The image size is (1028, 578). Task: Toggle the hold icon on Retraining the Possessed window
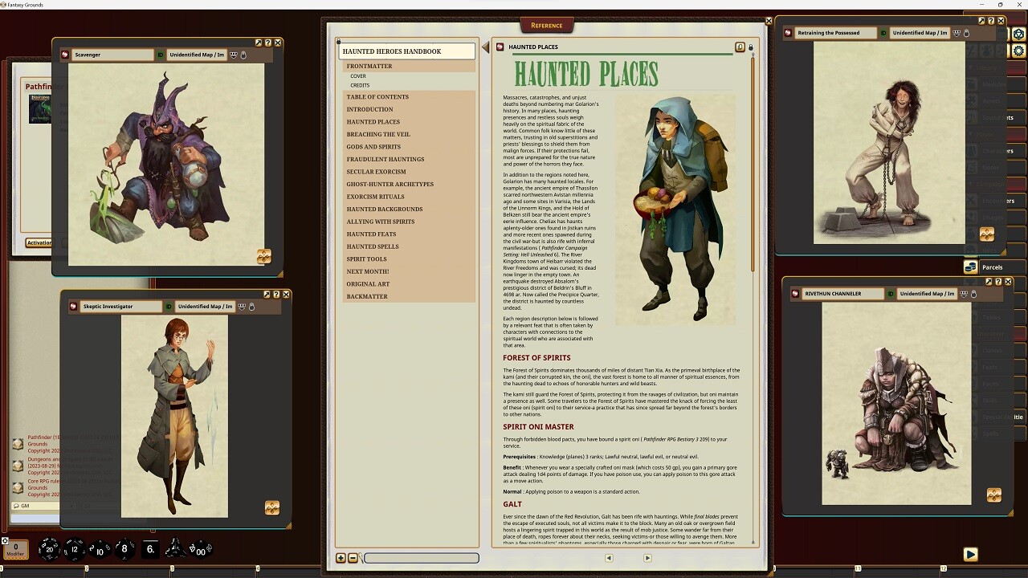point(967,34)
